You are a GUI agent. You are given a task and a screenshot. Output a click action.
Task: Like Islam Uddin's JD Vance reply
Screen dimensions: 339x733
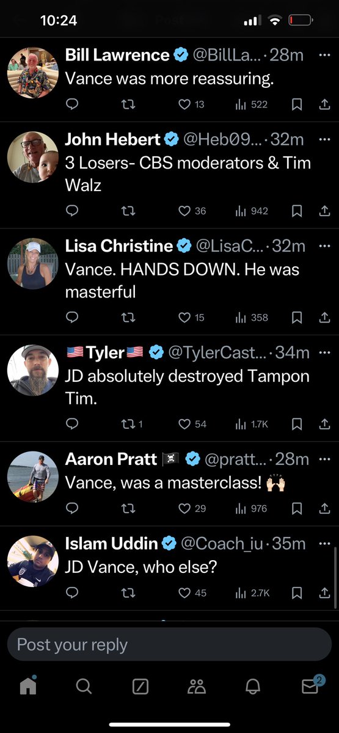192,593
